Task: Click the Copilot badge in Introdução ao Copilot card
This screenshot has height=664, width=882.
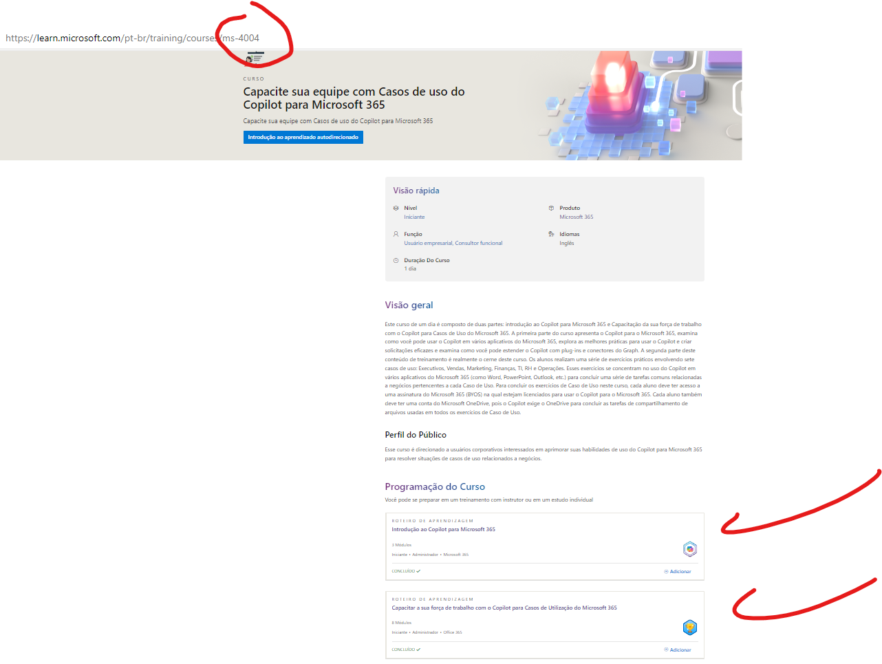Action: 690,548
